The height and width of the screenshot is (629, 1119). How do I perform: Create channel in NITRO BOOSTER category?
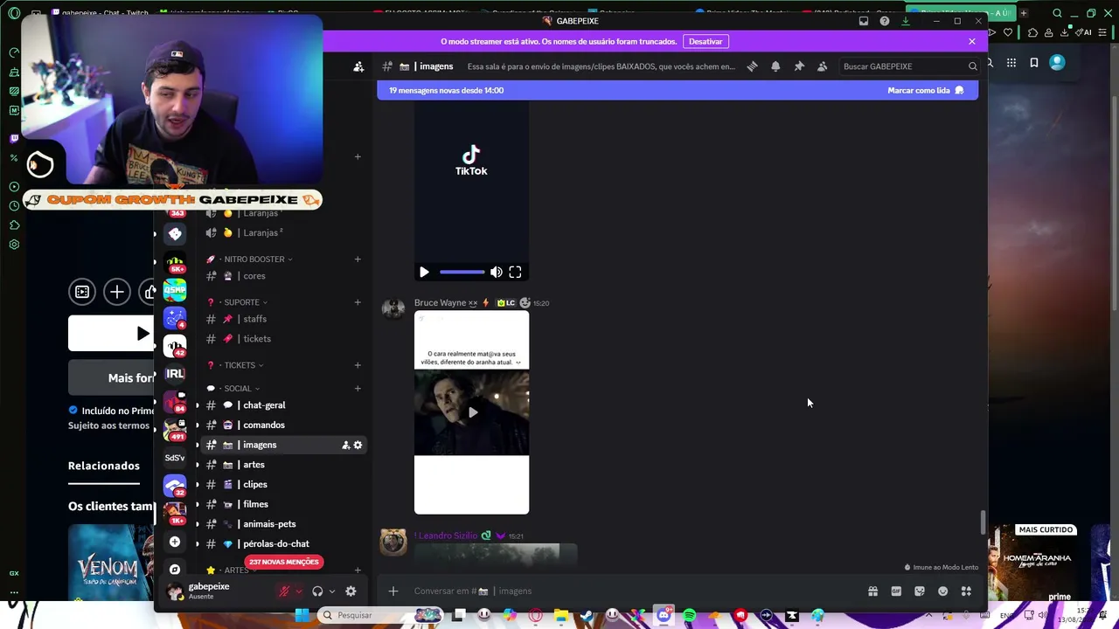pos(358,259)
